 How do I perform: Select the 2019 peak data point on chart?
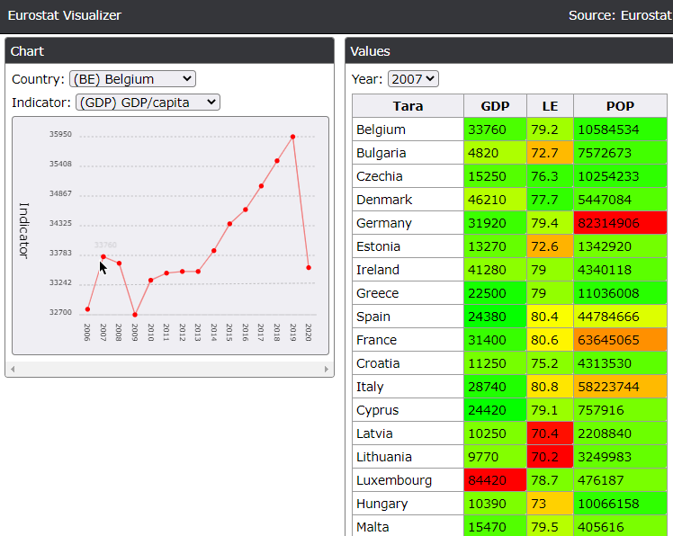(292, 137)
